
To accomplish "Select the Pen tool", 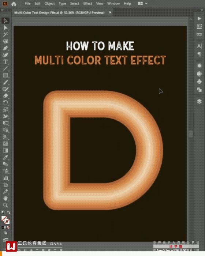I will coord(5,48).
